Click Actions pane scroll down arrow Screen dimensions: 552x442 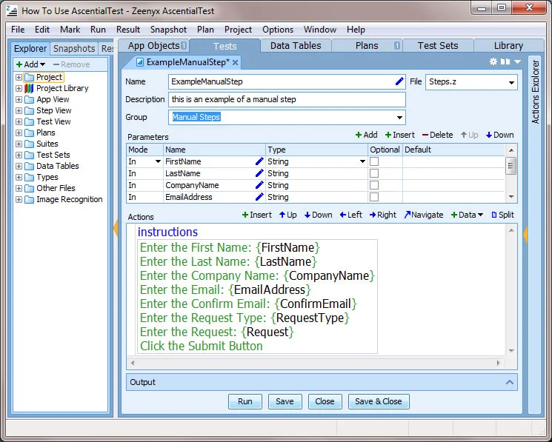coord(511,351)
